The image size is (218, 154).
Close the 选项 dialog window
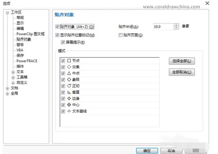point(207,3)
